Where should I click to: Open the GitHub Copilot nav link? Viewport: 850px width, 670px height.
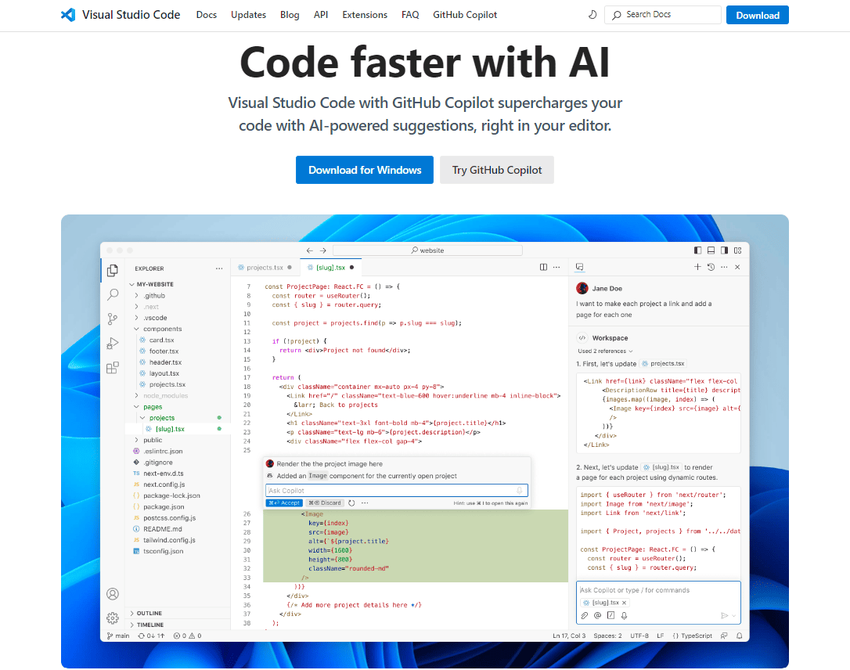click(465, 15)
